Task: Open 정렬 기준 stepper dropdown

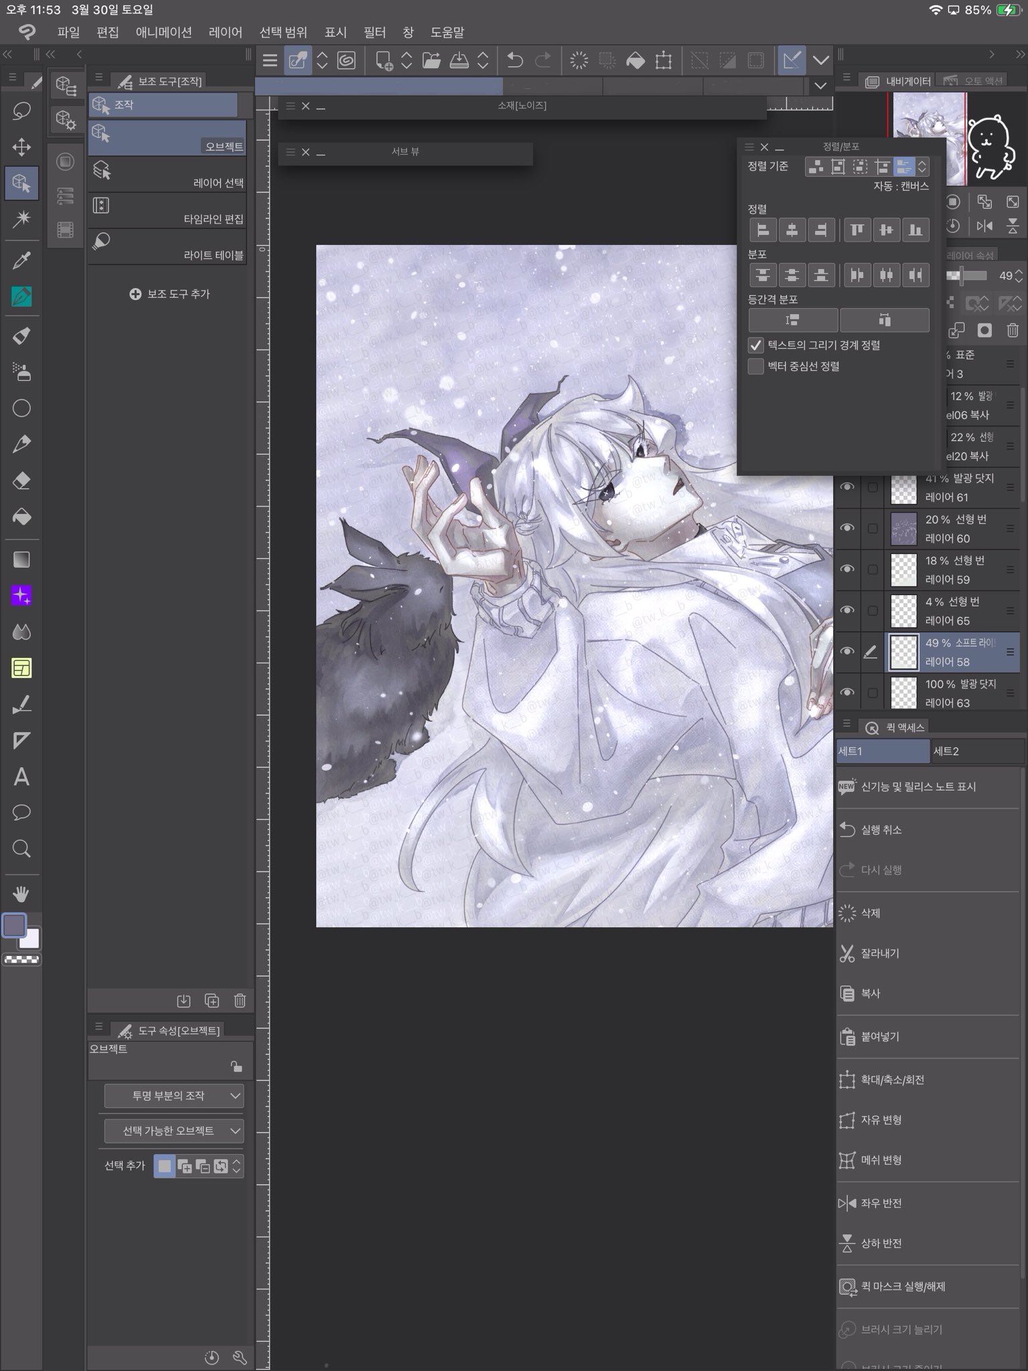Action: [x=922, y=166]
